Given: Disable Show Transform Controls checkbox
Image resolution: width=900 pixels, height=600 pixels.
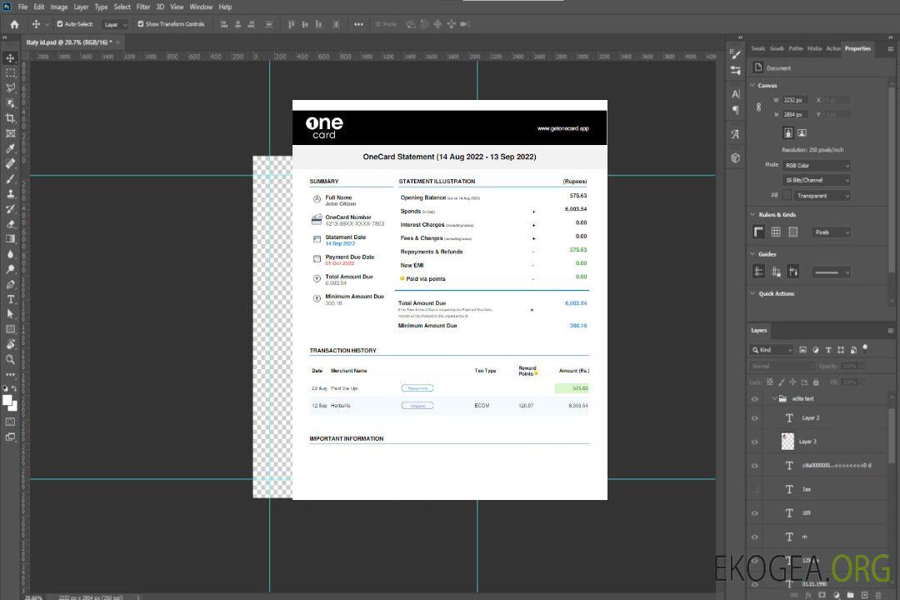Looking at the screenshot, I should point(140,24).
